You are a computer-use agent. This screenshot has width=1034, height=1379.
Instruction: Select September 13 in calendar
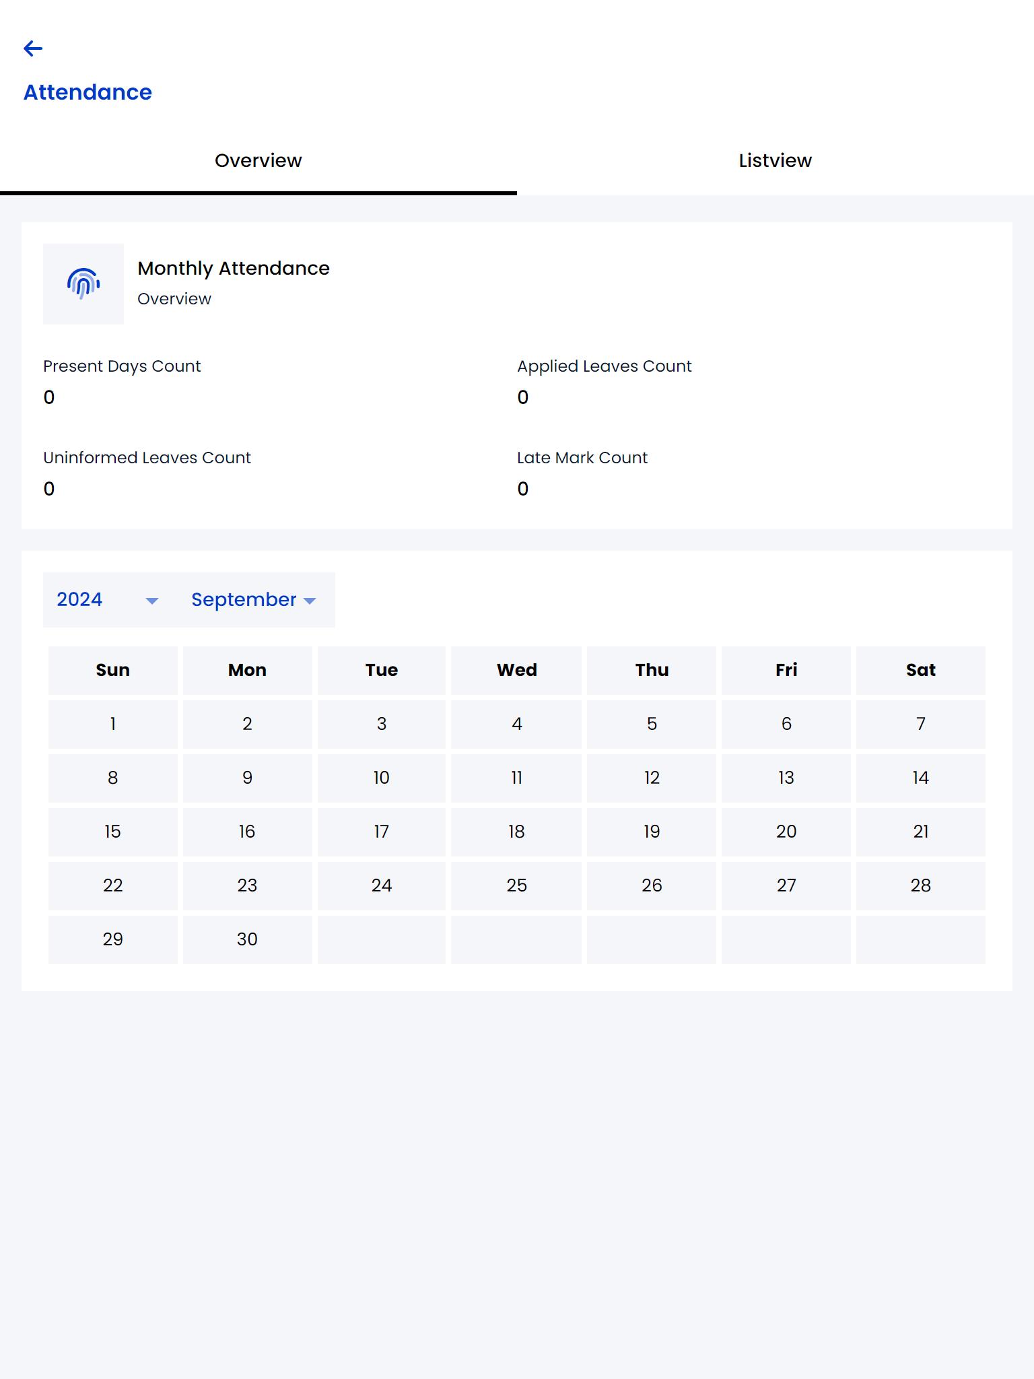(786, 778)
